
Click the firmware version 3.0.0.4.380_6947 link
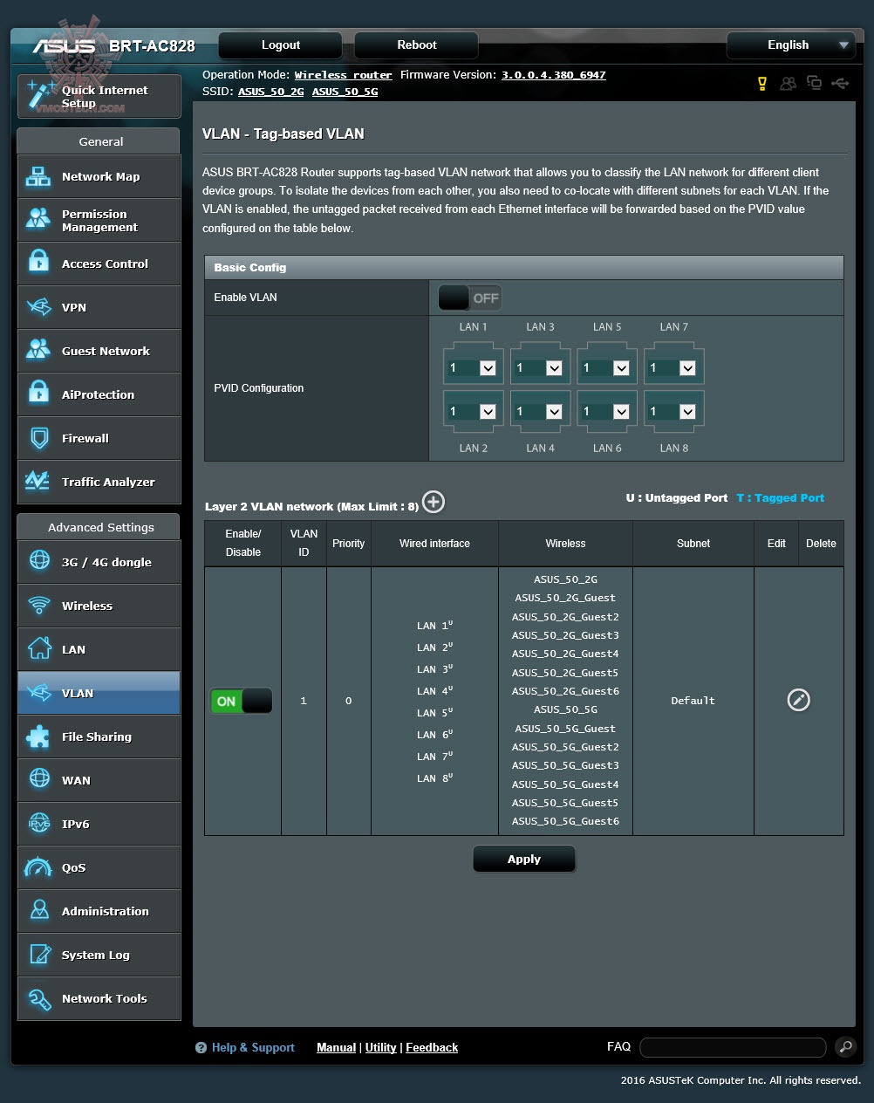click(553, 75)
